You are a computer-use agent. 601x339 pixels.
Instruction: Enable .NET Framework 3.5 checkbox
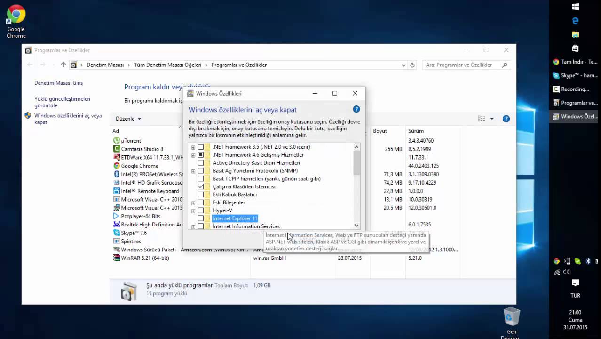coord(201,147)
